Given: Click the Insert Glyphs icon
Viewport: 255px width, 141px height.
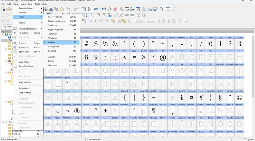Looking at the screenshot, I should pyautogui.click(x=89, y=9).
